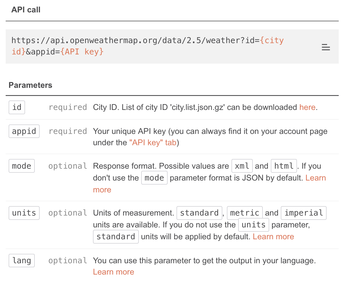Click the 'html' value tag
Screen dimensions: 346x291
284,166
